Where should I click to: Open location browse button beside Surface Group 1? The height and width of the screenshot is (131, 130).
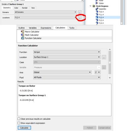(104, 57)
